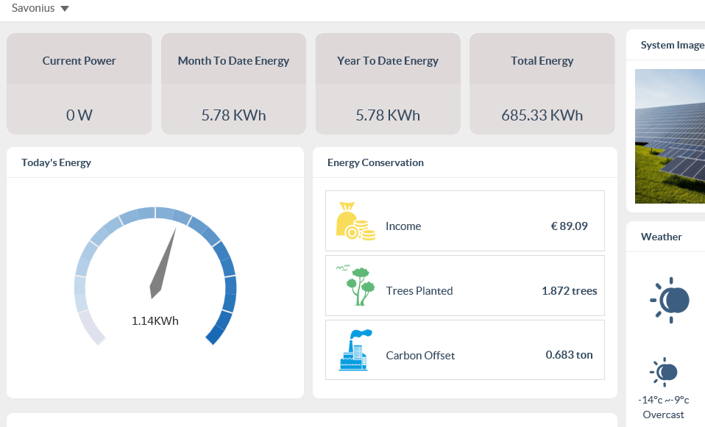Click the Weather panel title
The width and height of the screenshot is (705, 427).
pos(662,237)
